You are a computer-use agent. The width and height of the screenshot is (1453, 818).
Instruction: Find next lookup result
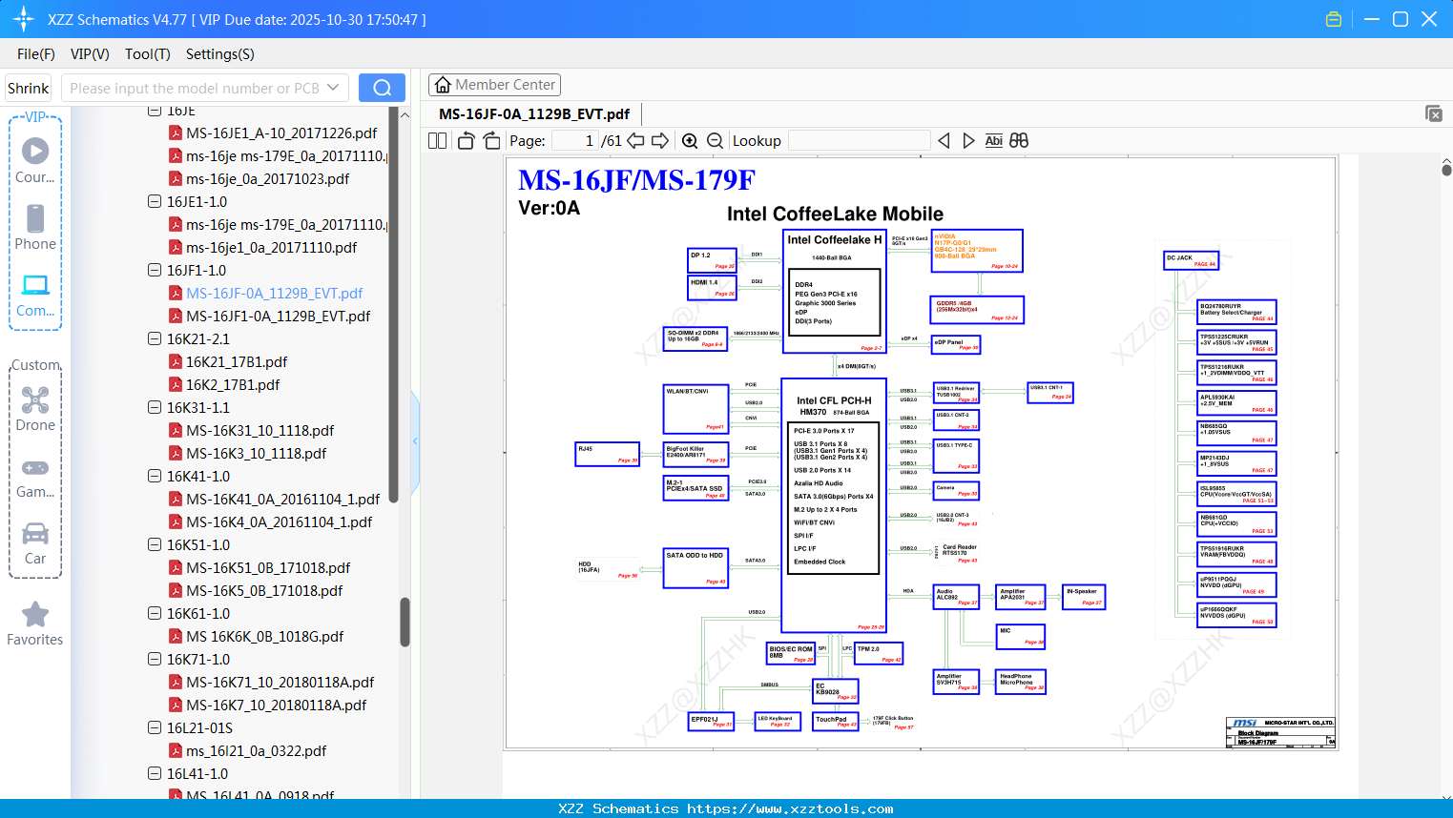coord(968,140)
